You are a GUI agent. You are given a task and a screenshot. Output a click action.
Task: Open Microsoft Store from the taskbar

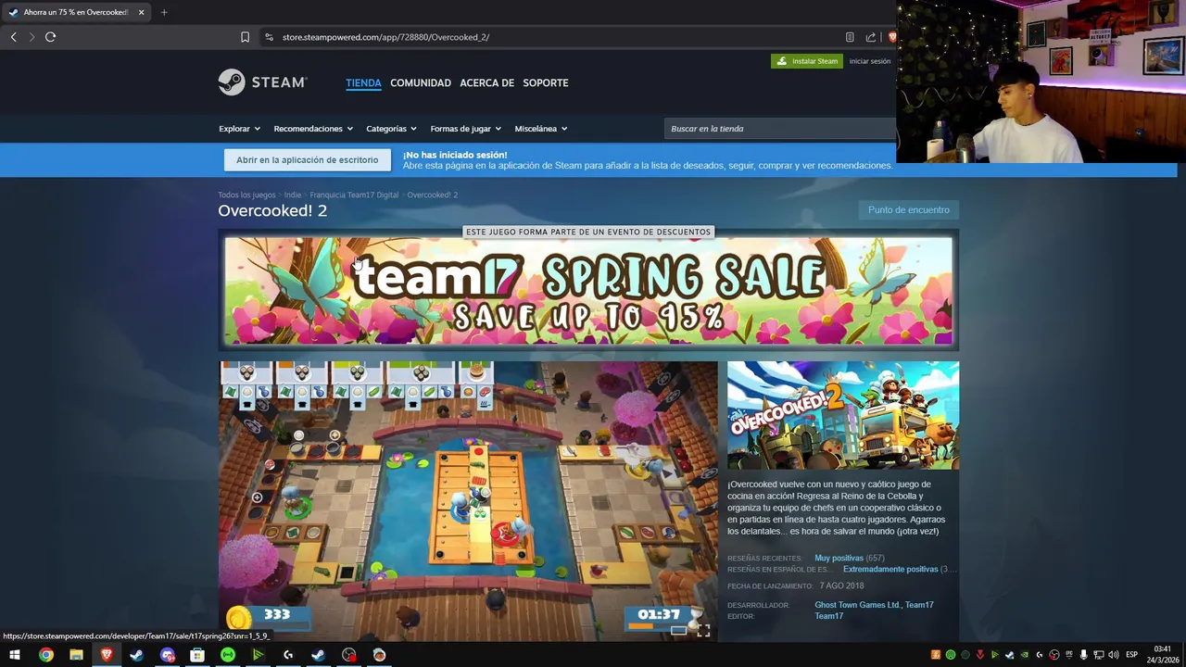[x=197, y=655]
